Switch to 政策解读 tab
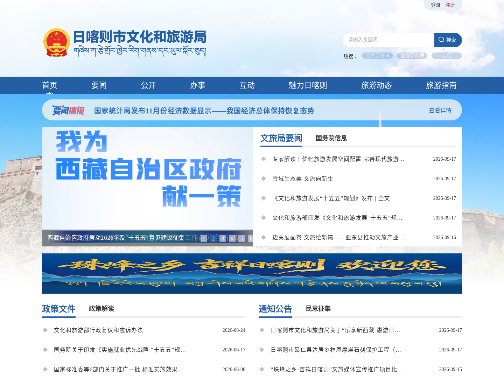This screenshot has width=504, height=385. coord(101,308)
